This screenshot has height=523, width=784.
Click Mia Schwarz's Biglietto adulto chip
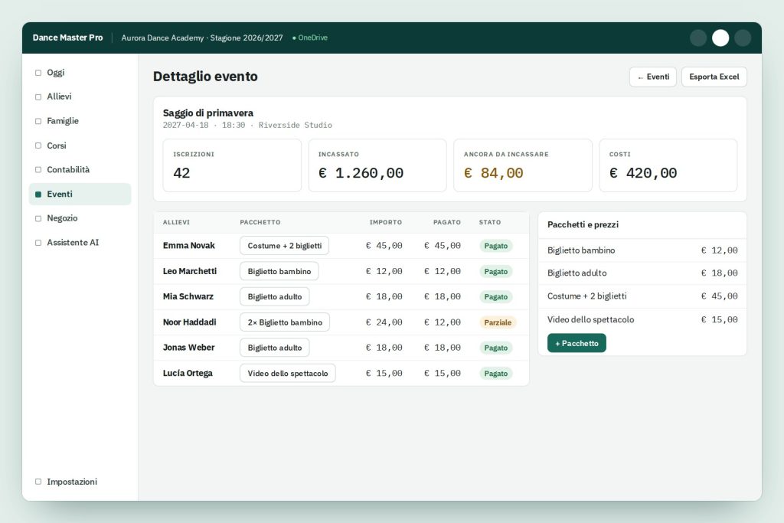pos(275,296)
